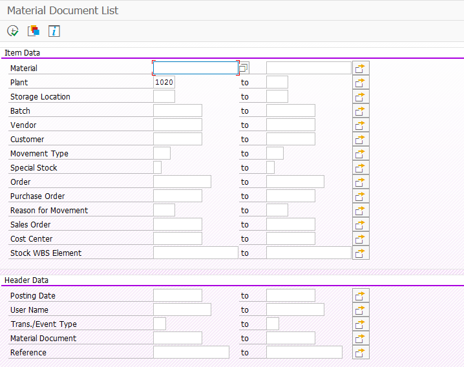This screenshot has width=464, height=367.
Task: Open the Material search help icon
Action: 244,68
